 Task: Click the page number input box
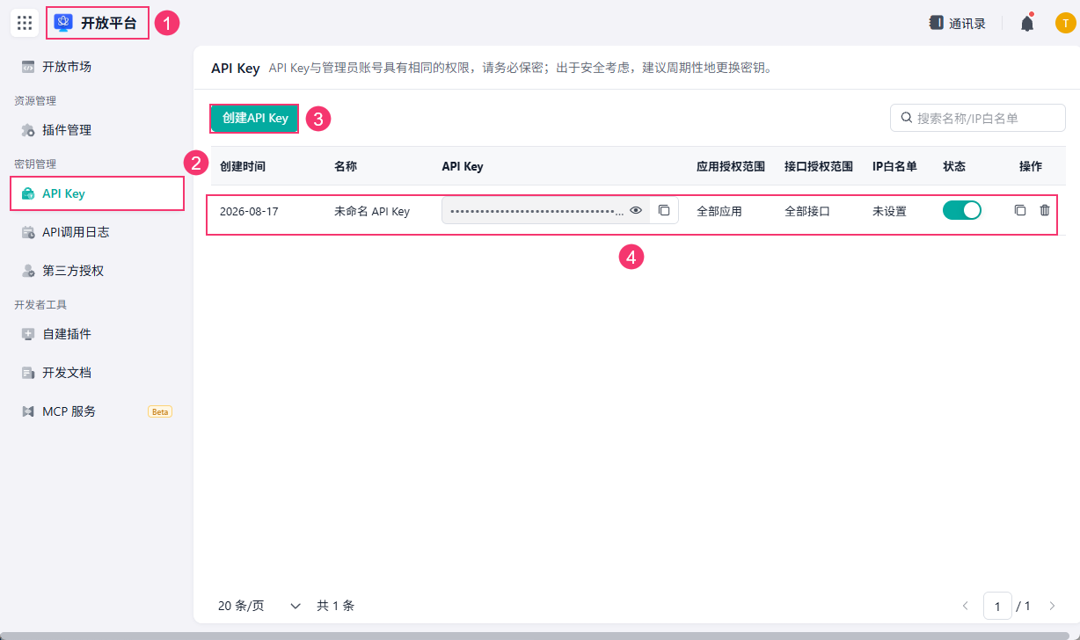click(997, 606)
